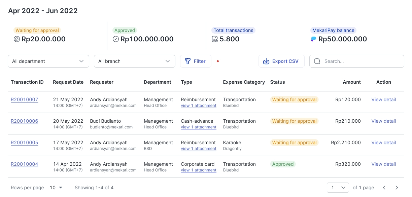The height and width of the screenshot is (197, 412).
Task: Open transaction R20010005
Action: click(x=25, y=143)
